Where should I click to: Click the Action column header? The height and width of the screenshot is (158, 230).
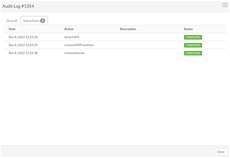tap(69, 29)
